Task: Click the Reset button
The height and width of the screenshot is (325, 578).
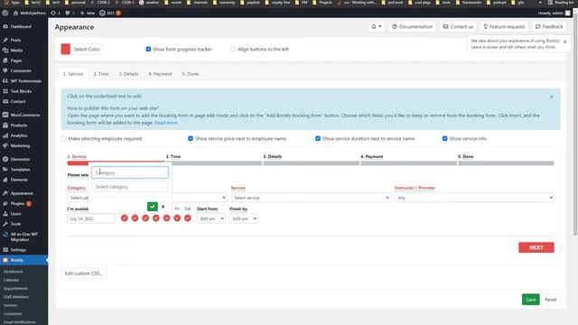Action: point(551,300)
